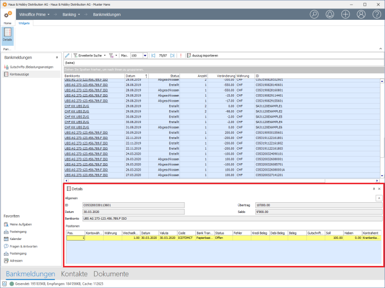Open the search magnifier icon in header
Image resolution: width=385 pixels, height=288 pixels.
[314, 14]
